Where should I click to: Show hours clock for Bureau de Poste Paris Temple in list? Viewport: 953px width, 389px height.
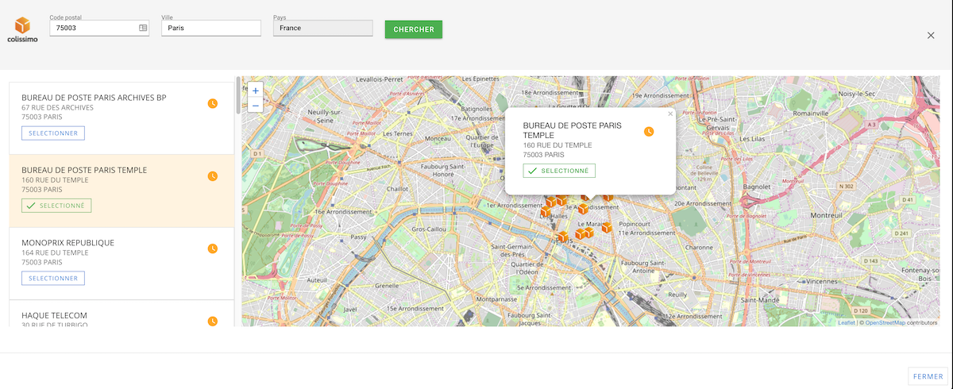212,176
